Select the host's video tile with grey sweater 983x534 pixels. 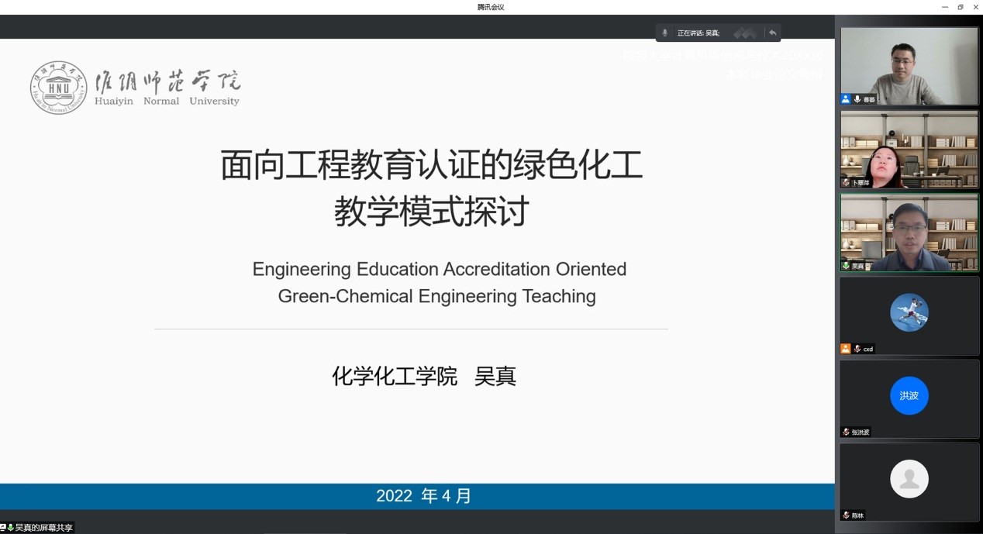(x=909, y=66)
